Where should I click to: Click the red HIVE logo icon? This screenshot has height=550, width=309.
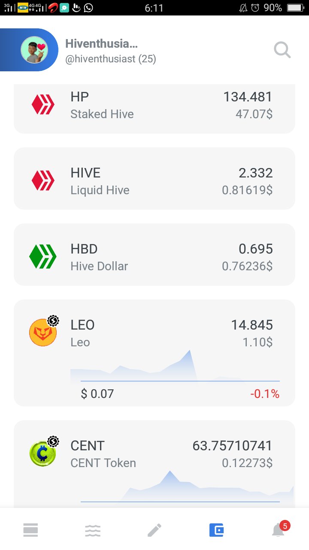[x=43, y=180]
